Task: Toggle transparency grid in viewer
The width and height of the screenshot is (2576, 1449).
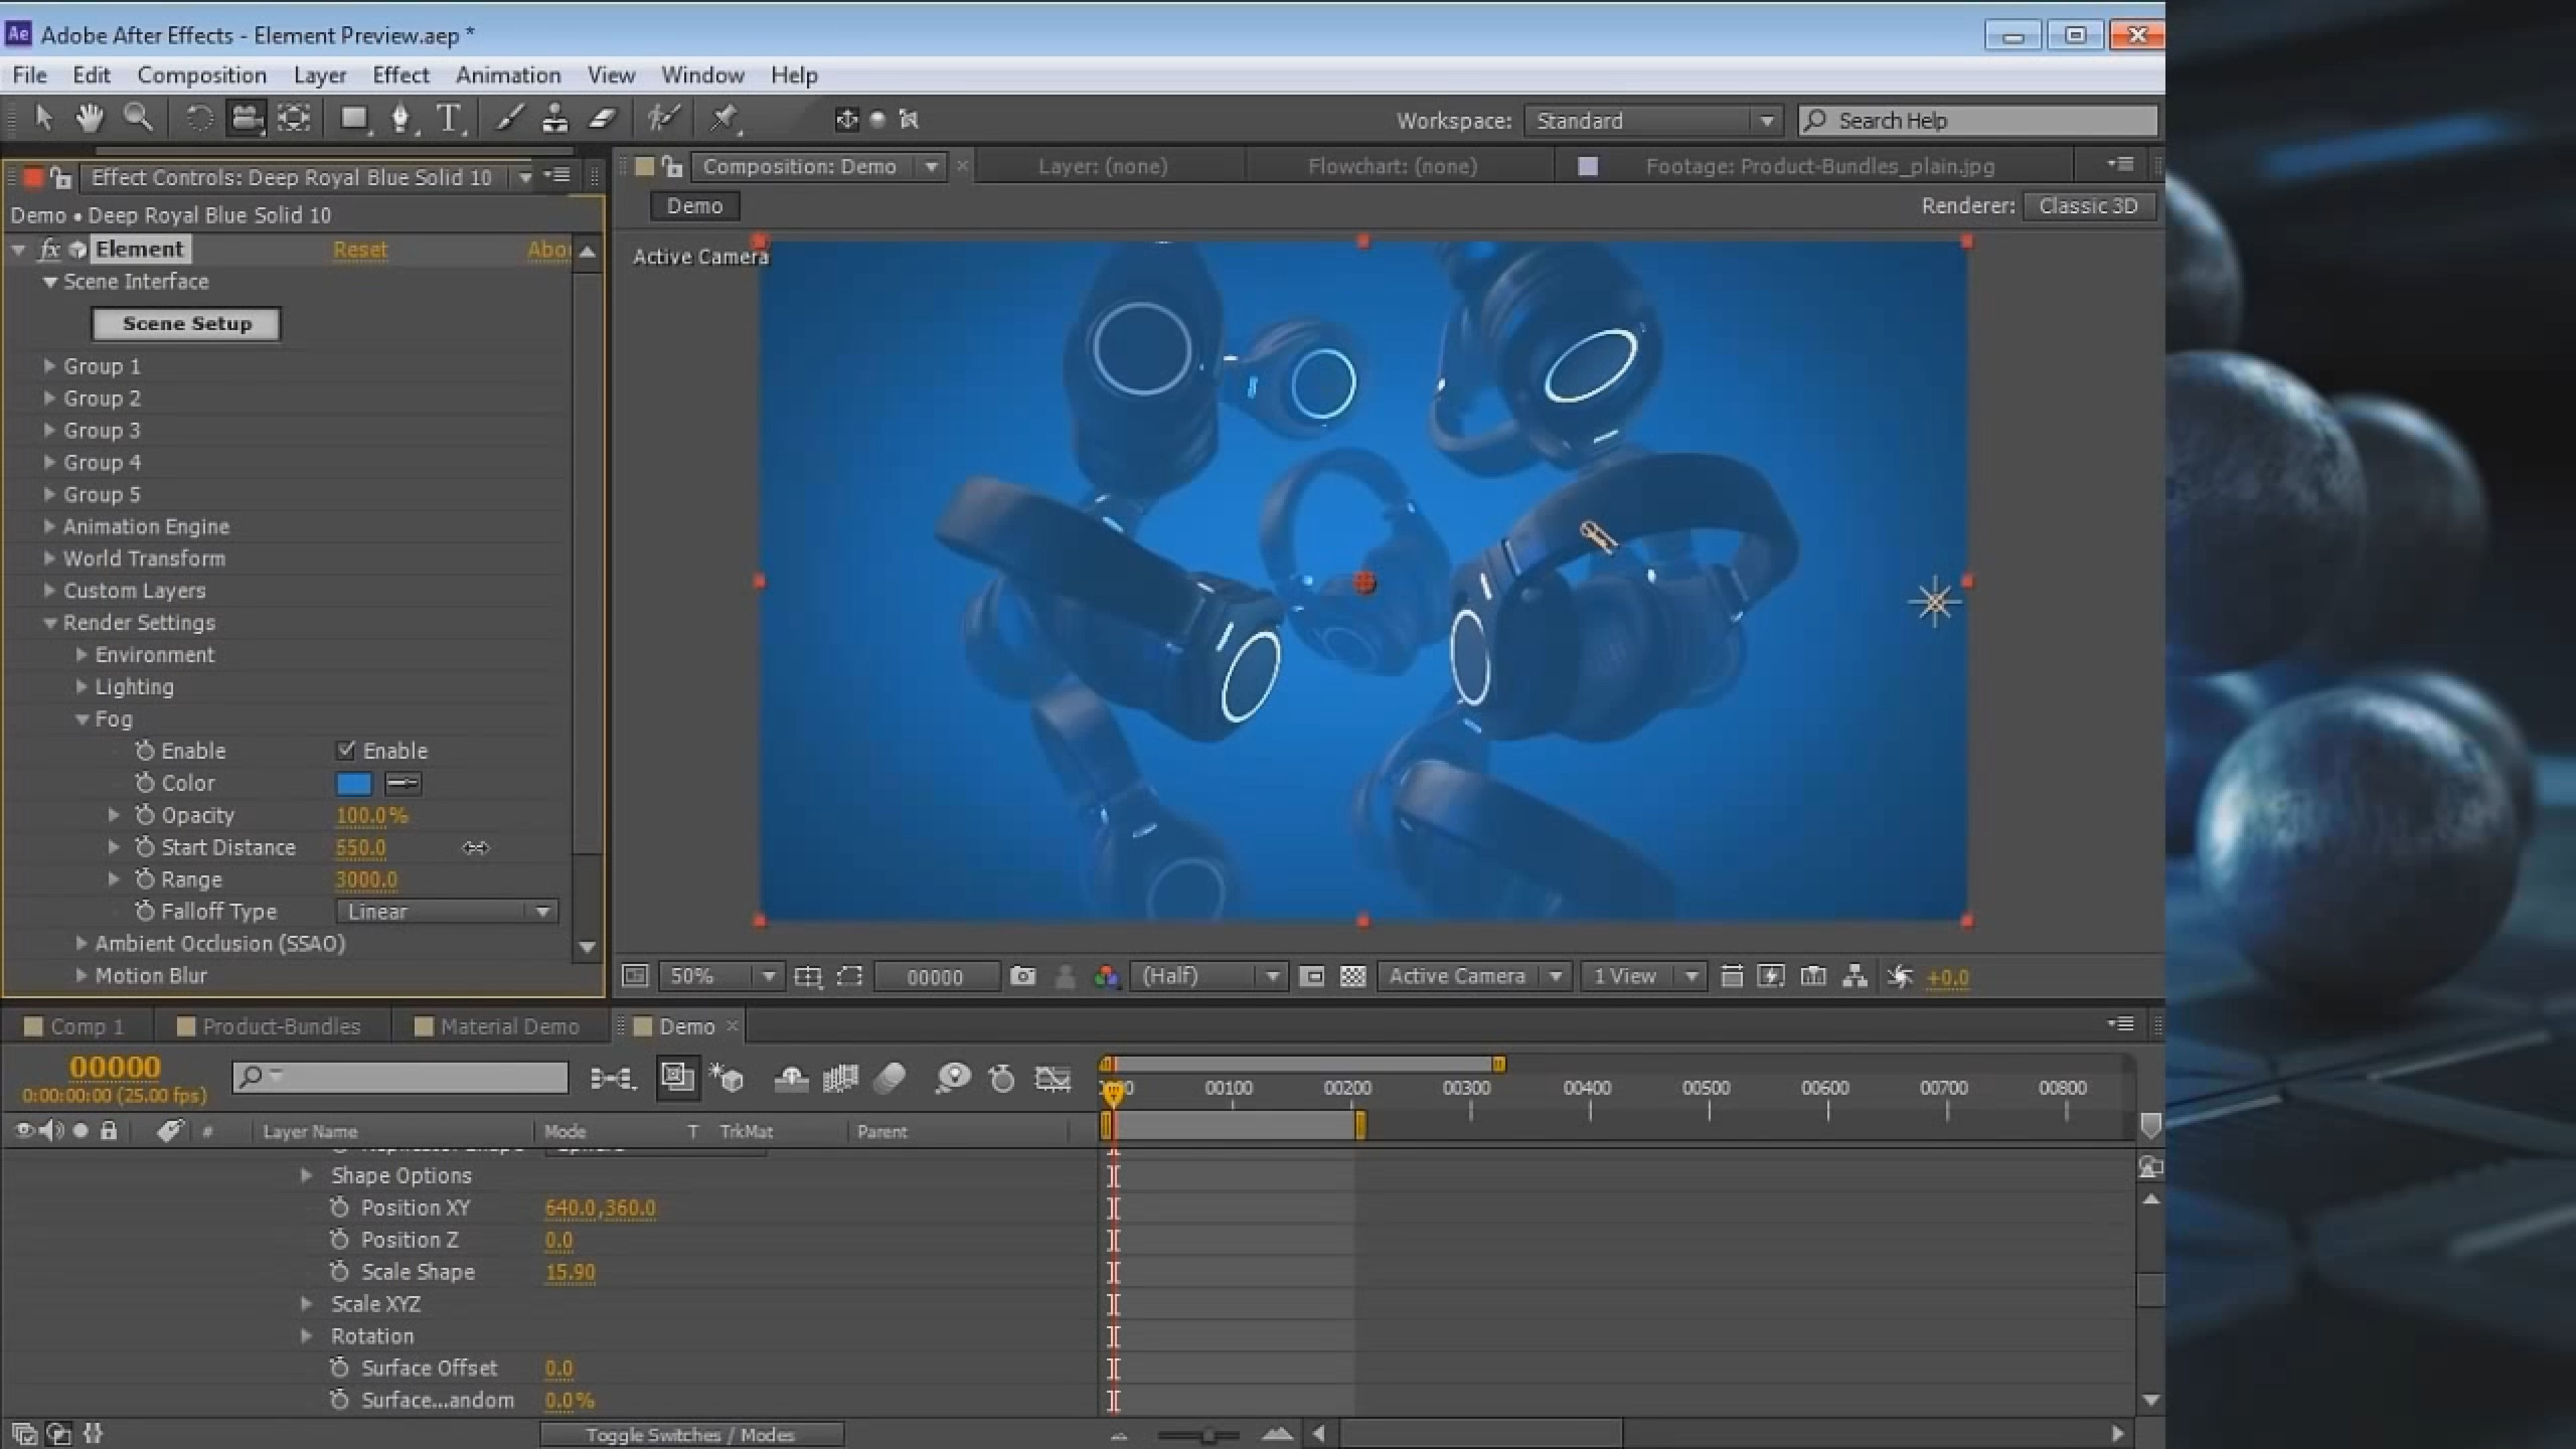Action: point(1352,976)
